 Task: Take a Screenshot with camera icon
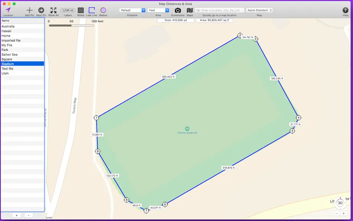178,10
